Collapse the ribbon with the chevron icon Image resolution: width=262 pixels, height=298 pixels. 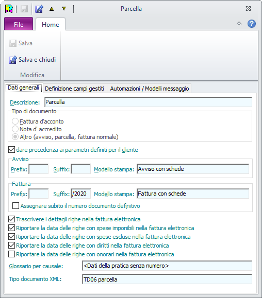click(x=239, y=24)
